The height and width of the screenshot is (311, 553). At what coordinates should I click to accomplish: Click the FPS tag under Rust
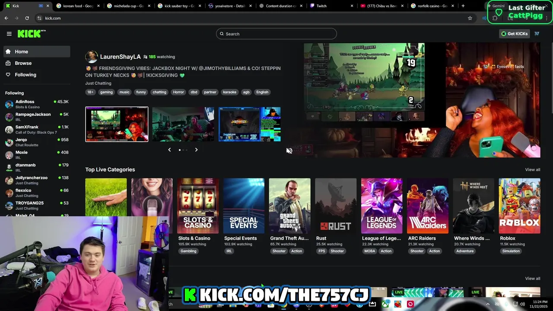pos(321,251)
